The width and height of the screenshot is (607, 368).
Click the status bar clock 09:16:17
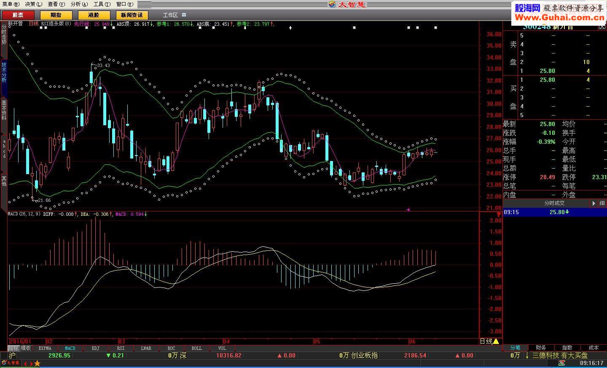pos(592,363)
